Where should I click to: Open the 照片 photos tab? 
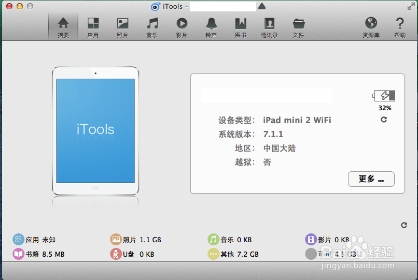(122, 27)
